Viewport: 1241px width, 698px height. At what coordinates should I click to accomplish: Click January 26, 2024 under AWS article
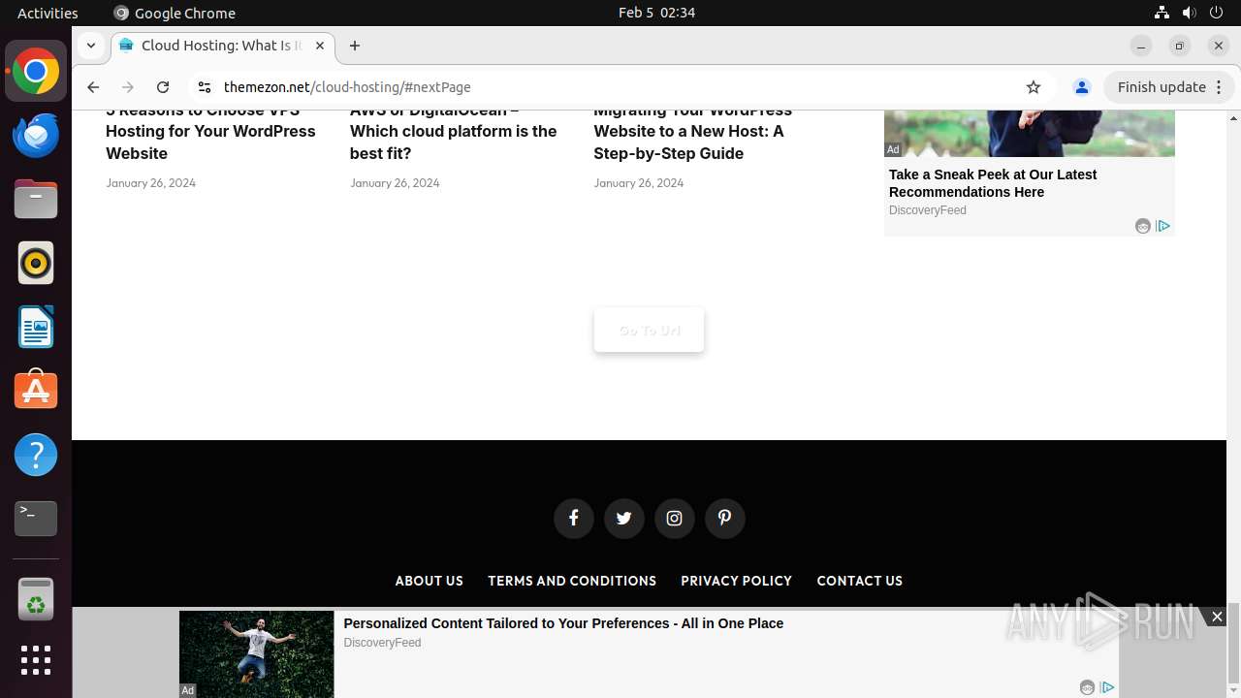pyautogui.click(x=395, y=182)
